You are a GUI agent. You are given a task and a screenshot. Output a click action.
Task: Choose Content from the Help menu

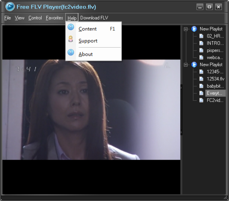coord(93,29)
